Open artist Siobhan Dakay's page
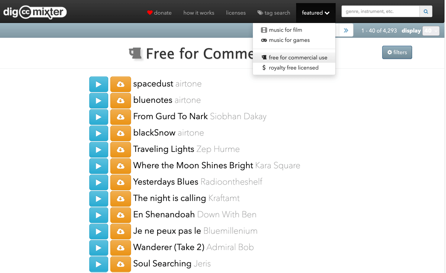Image resolution: width=446 pixels, height=273 pixels. coord(238,117)
